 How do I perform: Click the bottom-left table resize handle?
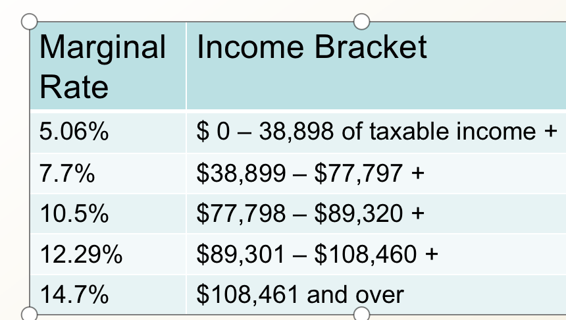(x=30, y=313)
